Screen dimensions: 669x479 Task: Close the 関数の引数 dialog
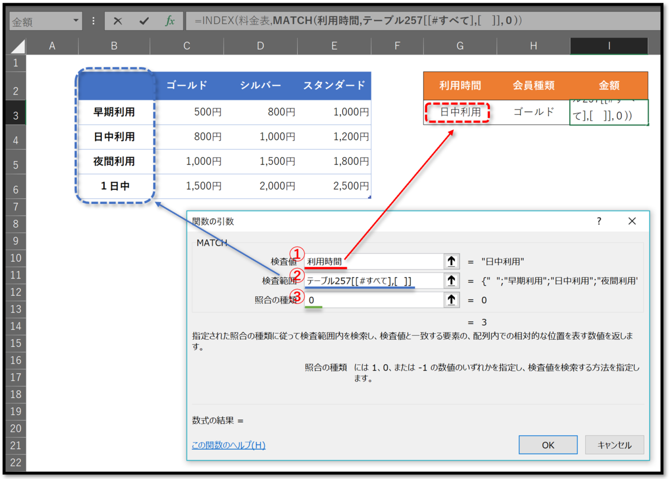tap(632, 221)
